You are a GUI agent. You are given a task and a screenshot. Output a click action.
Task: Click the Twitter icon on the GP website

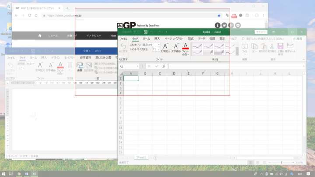[x=224, y=25]
